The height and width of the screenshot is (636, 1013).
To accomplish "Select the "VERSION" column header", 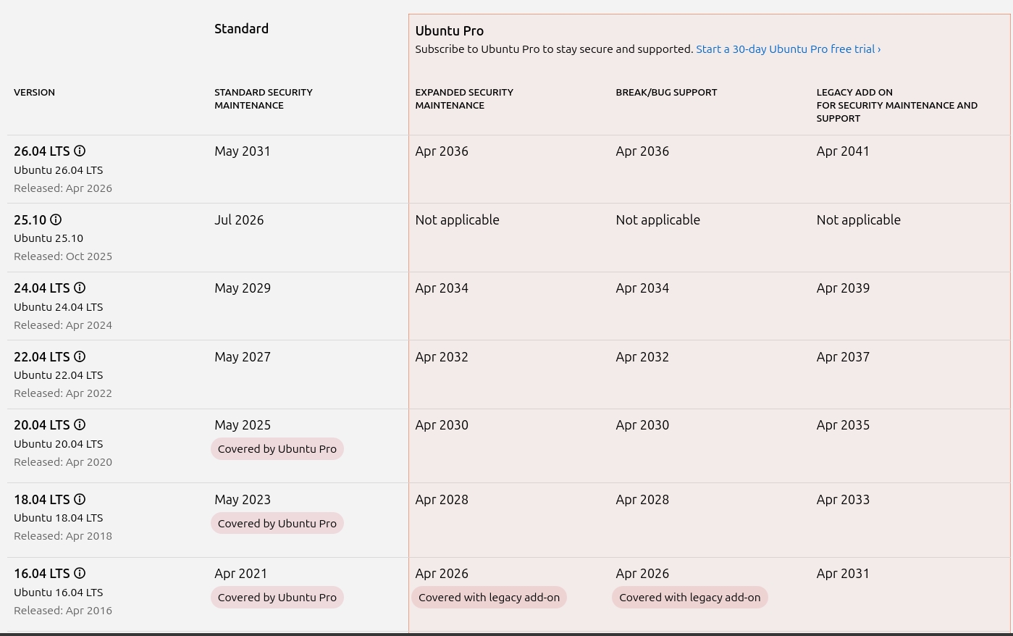I will pyautogui.click(x=34, y=92).
